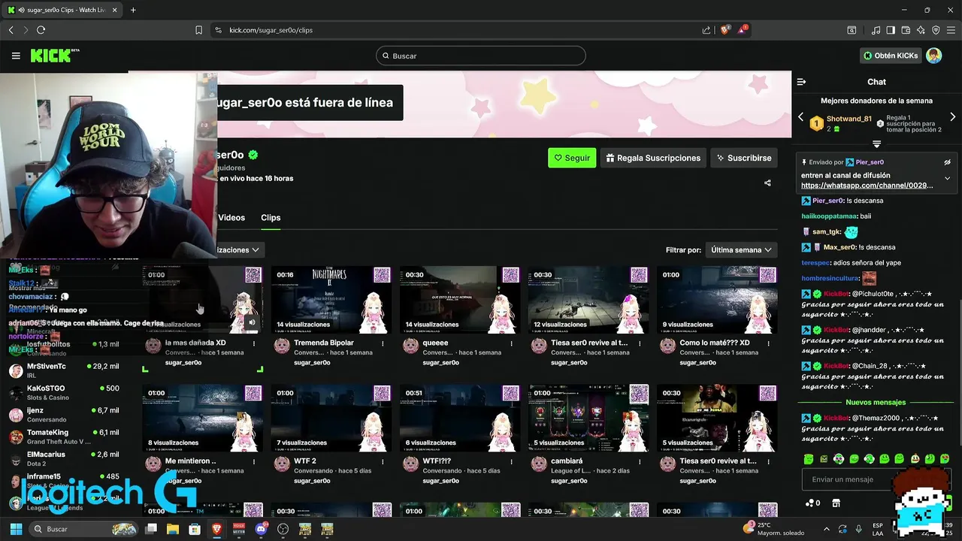Open the user profile avatar menu

pos(933,56)
